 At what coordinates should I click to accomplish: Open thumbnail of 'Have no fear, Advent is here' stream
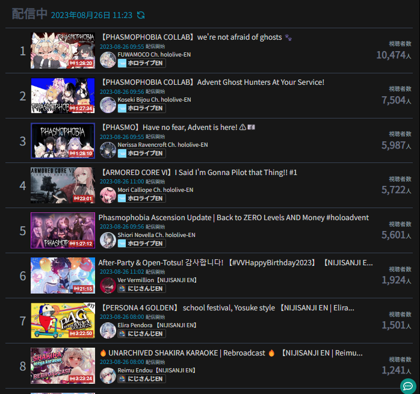pyautogui.click(x=63, y=141)
